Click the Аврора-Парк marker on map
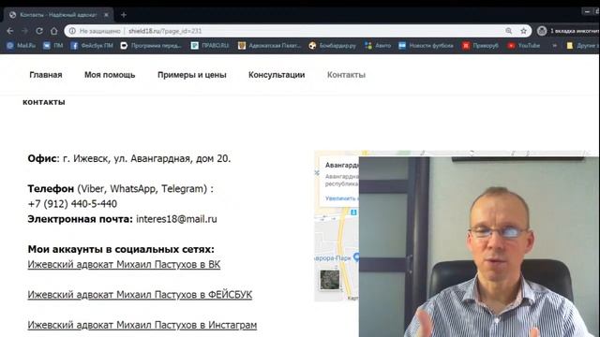Image resolution: width=600 pixels, height=337 pixels. click(356, 257)
